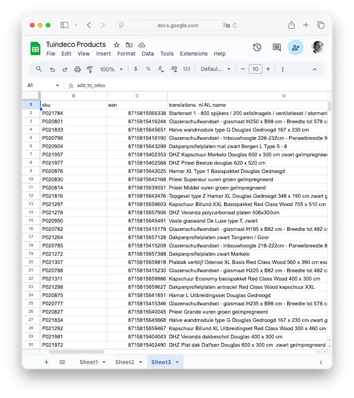Show the all sheets list
This screenshot has height=398, width=354.
point(62,362)
